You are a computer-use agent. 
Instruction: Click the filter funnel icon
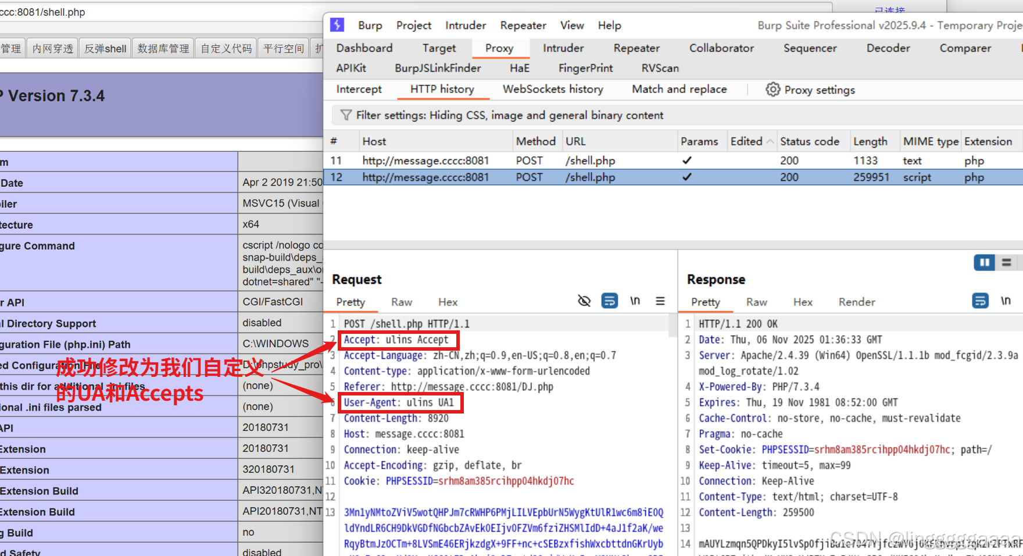click(x=346, y=115)
